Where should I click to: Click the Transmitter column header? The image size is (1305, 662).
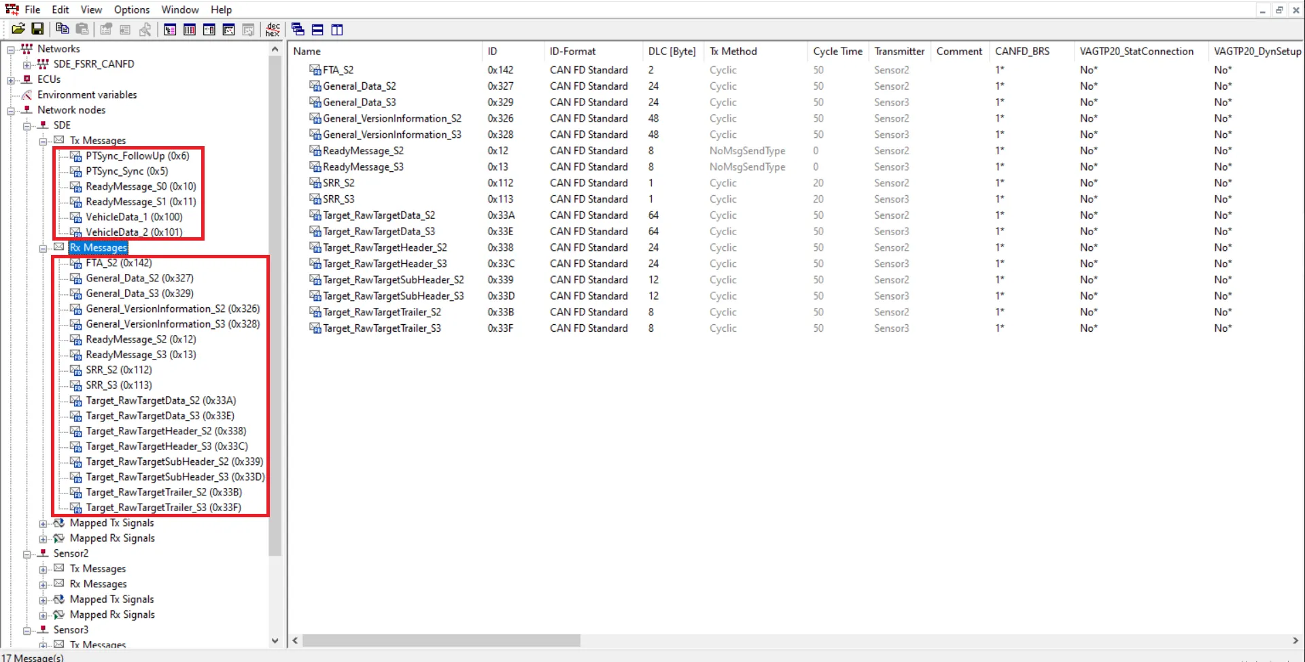click(x=899, y=52)
